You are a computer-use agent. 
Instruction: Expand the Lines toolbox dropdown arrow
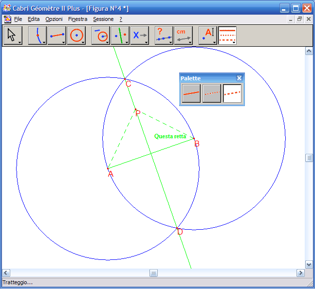point(63,42)
